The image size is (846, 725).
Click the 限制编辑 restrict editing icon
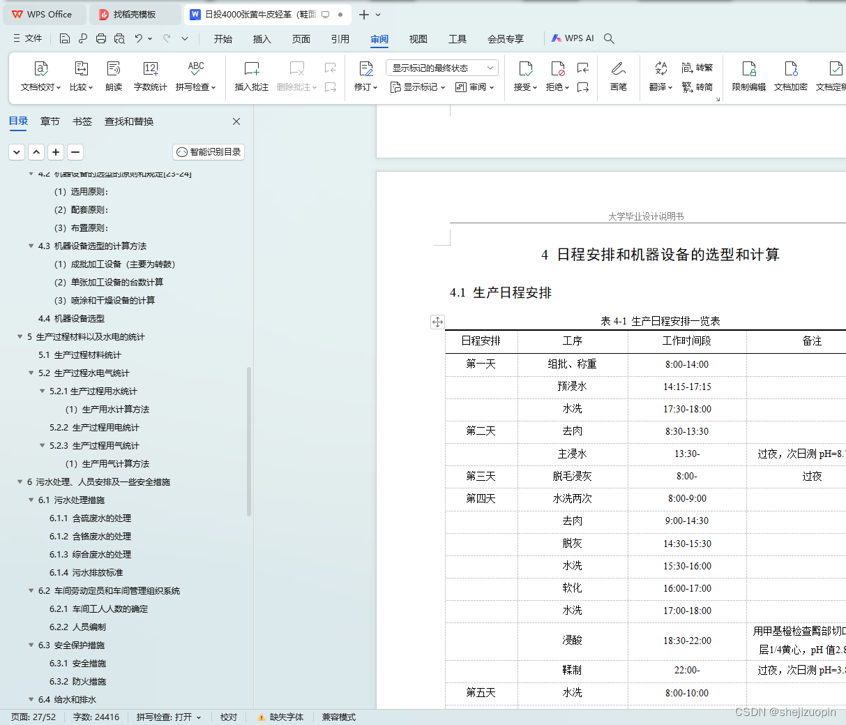749,68
